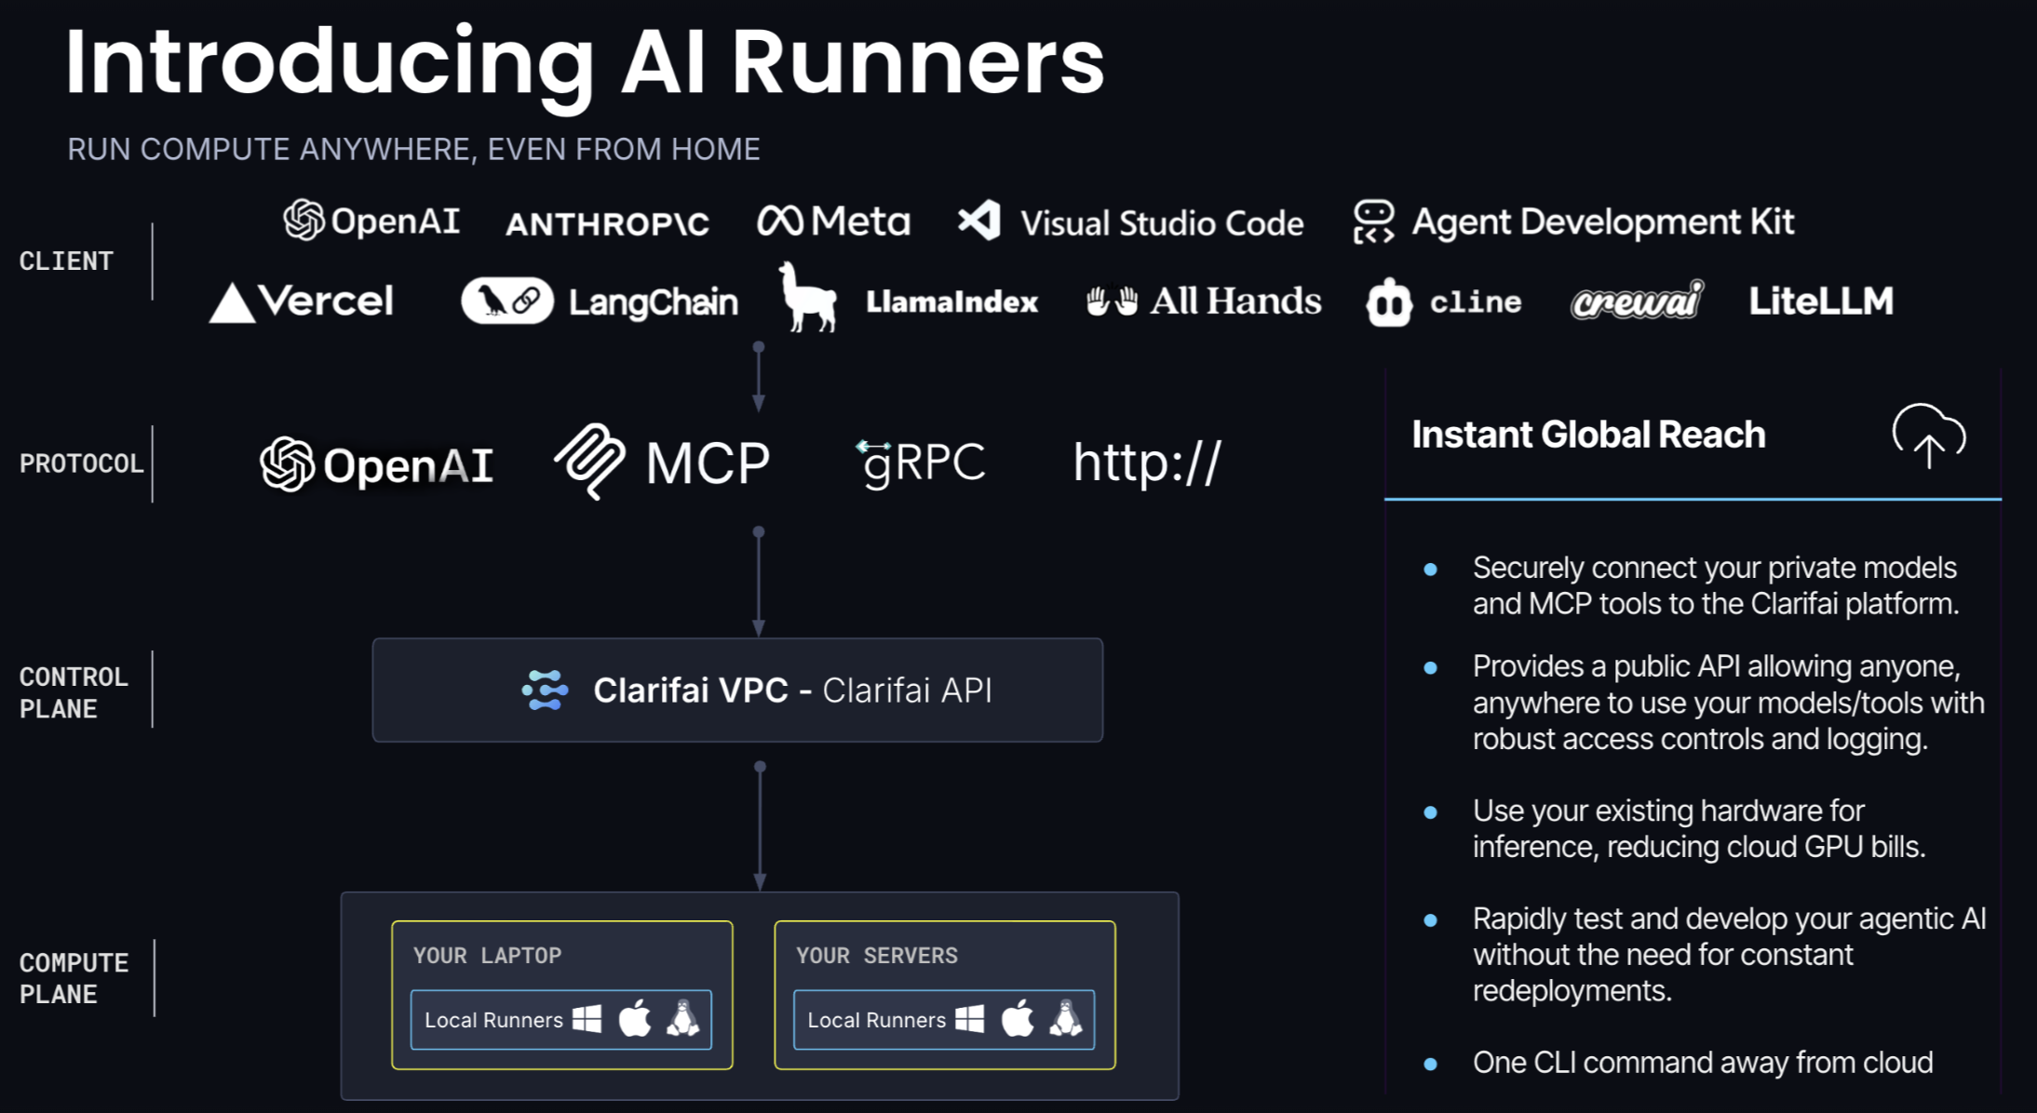Click the LlamaIndex llama icon
2037x1113 pixels.
tap(807, 297)
